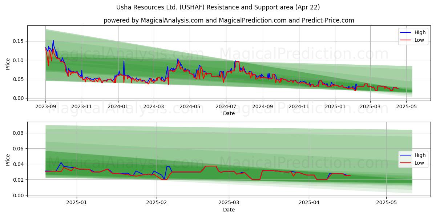Viewport: 436px width, 218px height.
Task: Click 'Low' in the bottom chart legend
Action: point(419,163)
